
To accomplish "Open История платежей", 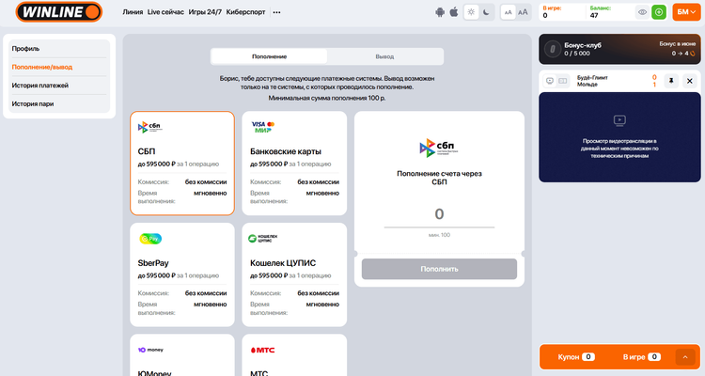I will (x=59, y=86).
